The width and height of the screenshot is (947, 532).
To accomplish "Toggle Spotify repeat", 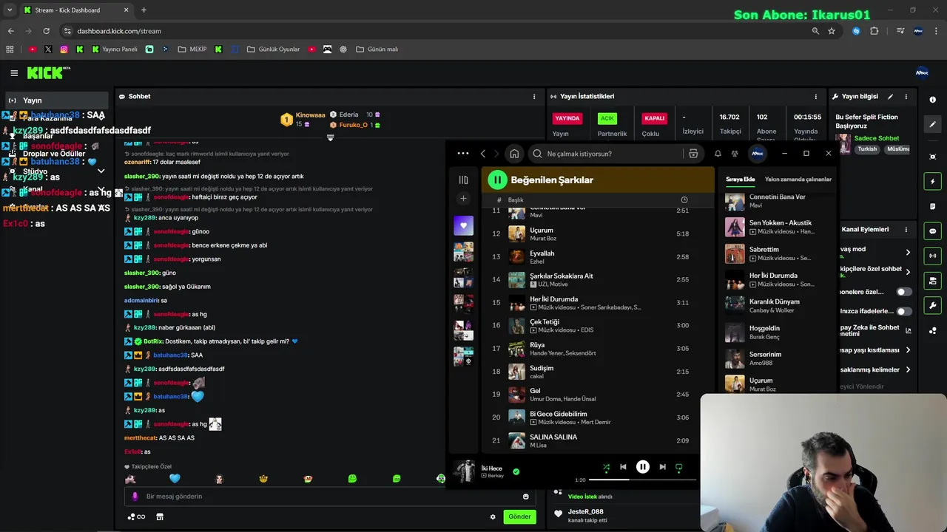I will coord(678,467).
